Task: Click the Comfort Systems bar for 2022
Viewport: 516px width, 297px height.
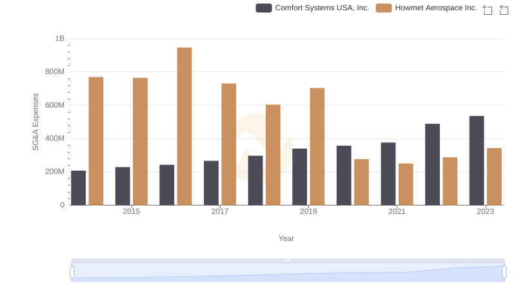Action: coord(432,164)
